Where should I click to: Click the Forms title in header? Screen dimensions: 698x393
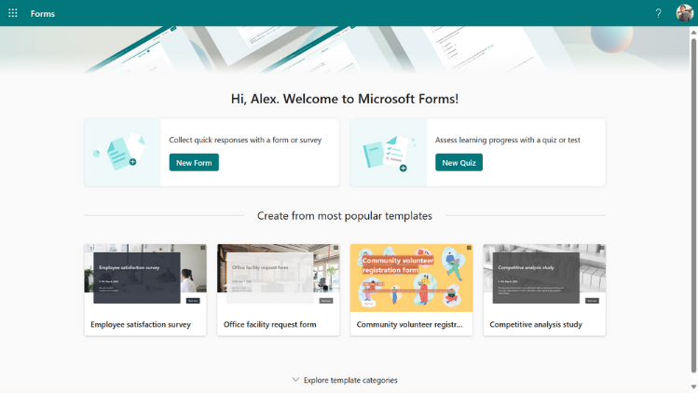click(43, 14)
